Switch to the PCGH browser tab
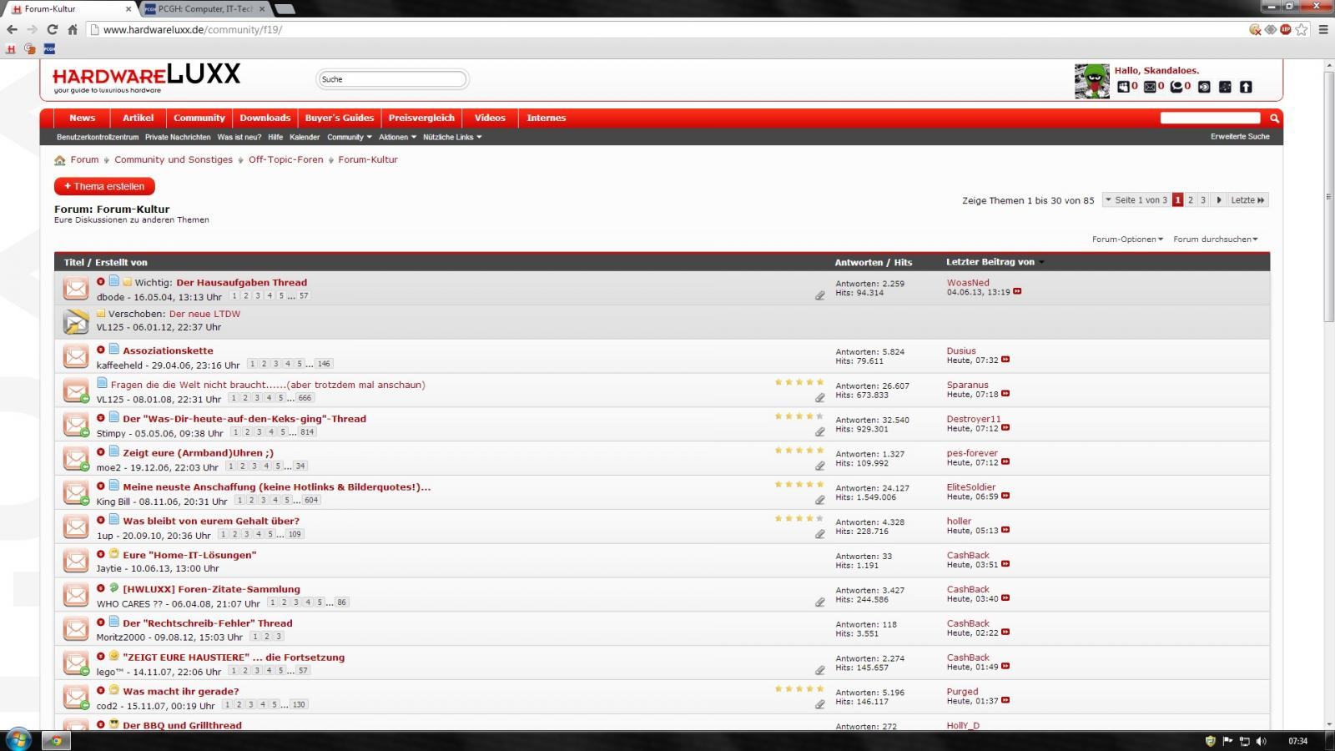1335x751 pixels. (x=205, y=9)
